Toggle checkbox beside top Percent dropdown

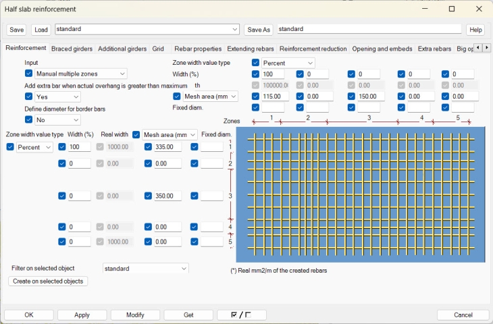[x=256, y=63]
